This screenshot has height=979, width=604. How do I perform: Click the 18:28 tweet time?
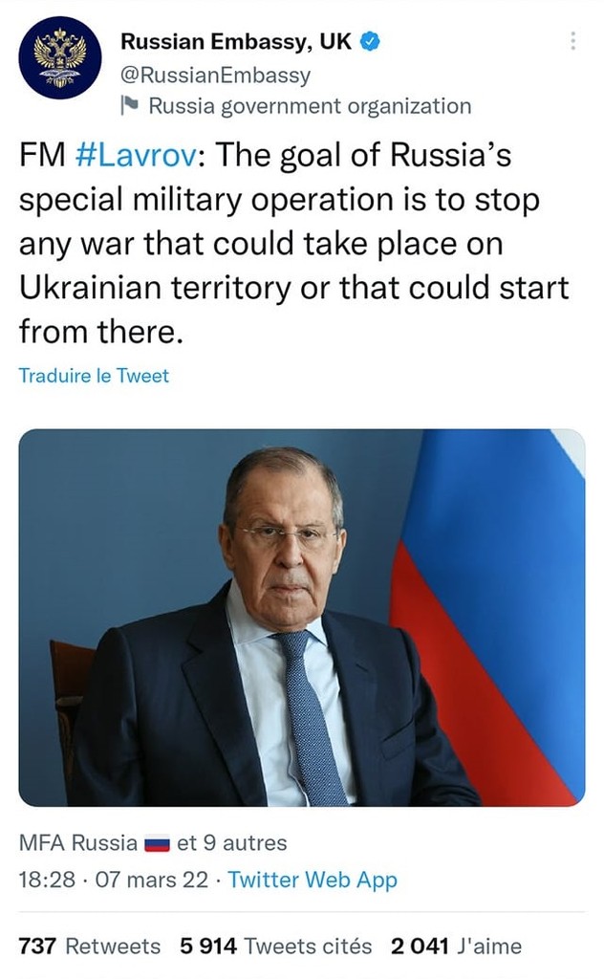pos(47,880)
